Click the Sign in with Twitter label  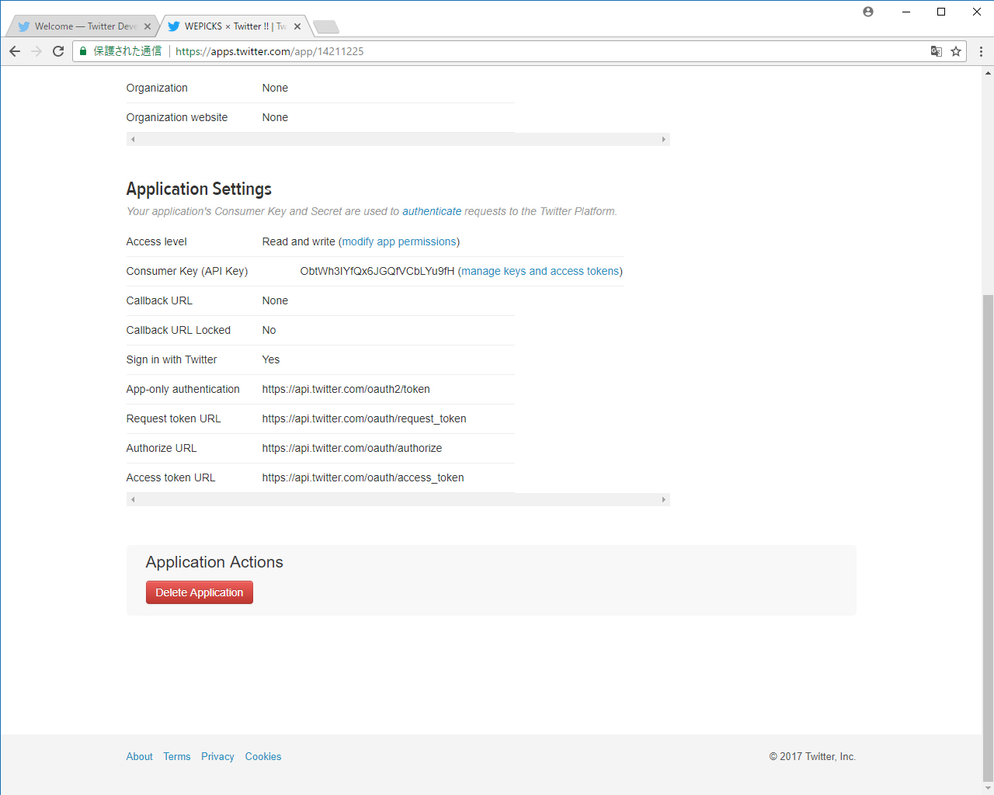pos(172,359)
